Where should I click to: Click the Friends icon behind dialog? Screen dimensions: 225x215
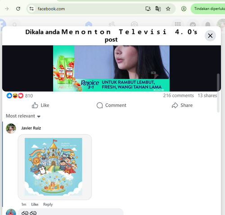pos(112,24)
